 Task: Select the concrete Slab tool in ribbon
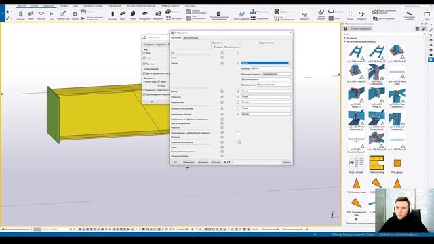click(x=144, y=15)
